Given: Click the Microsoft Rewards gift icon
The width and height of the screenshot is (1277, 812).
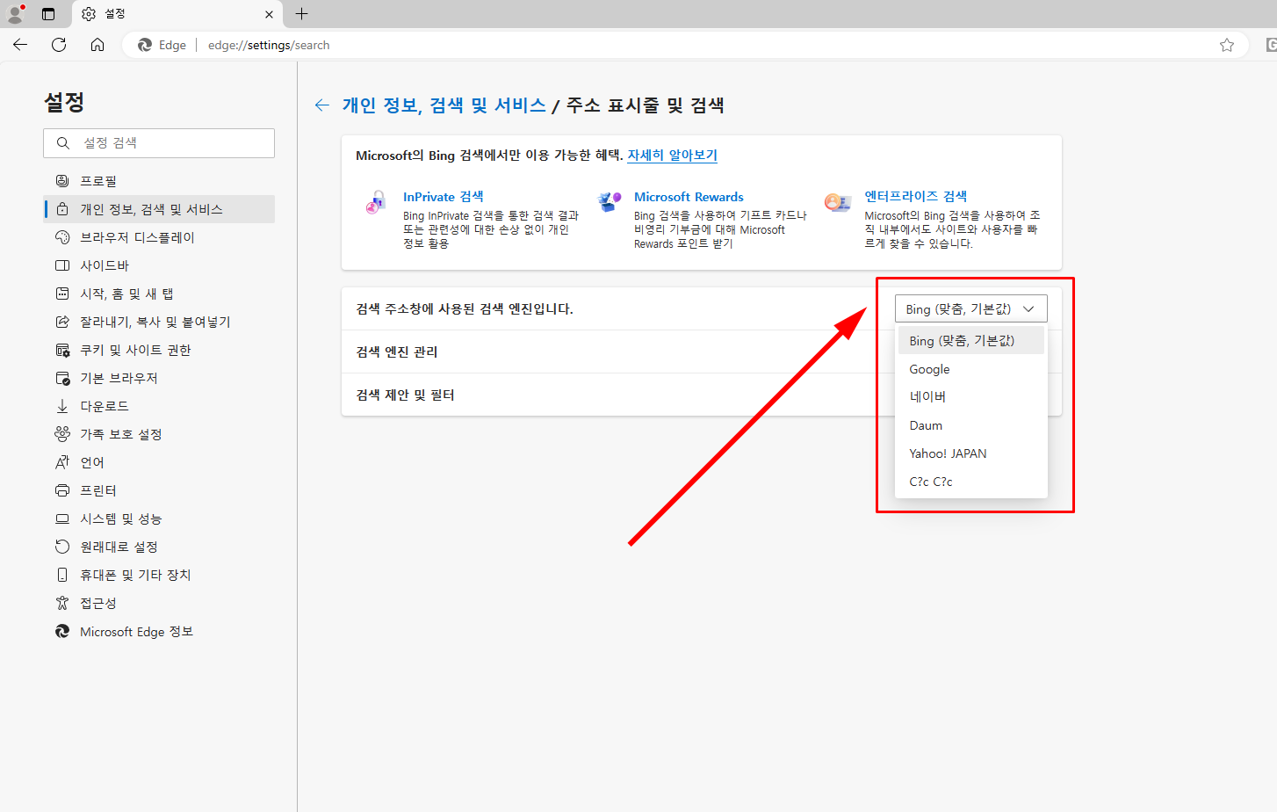Looking at the screenshot, I should click(610, 202).
